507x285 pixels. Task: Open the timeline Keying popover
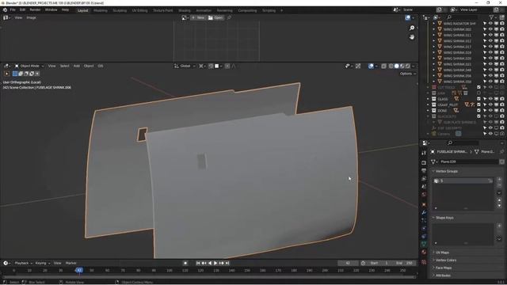[42, 263]
